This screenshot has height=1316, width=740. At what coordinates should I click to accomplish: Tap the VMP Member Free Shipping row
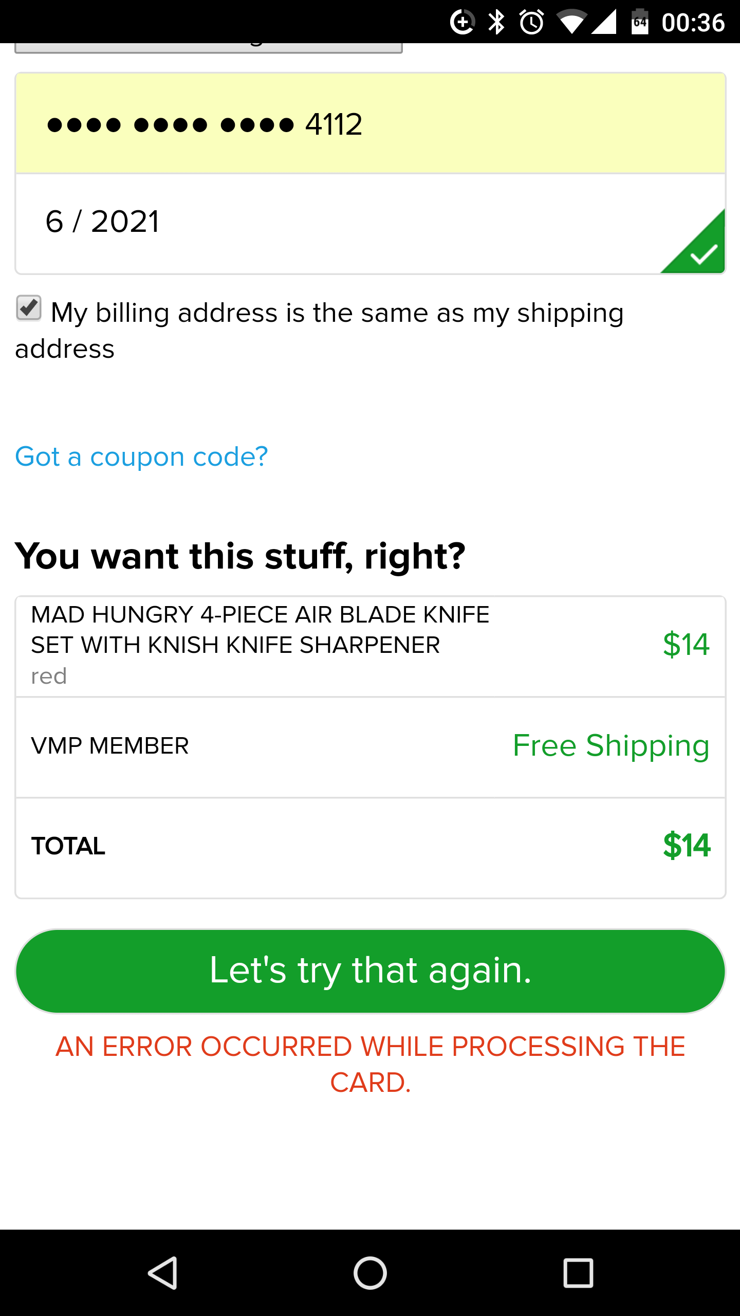(x=370, y=746)
